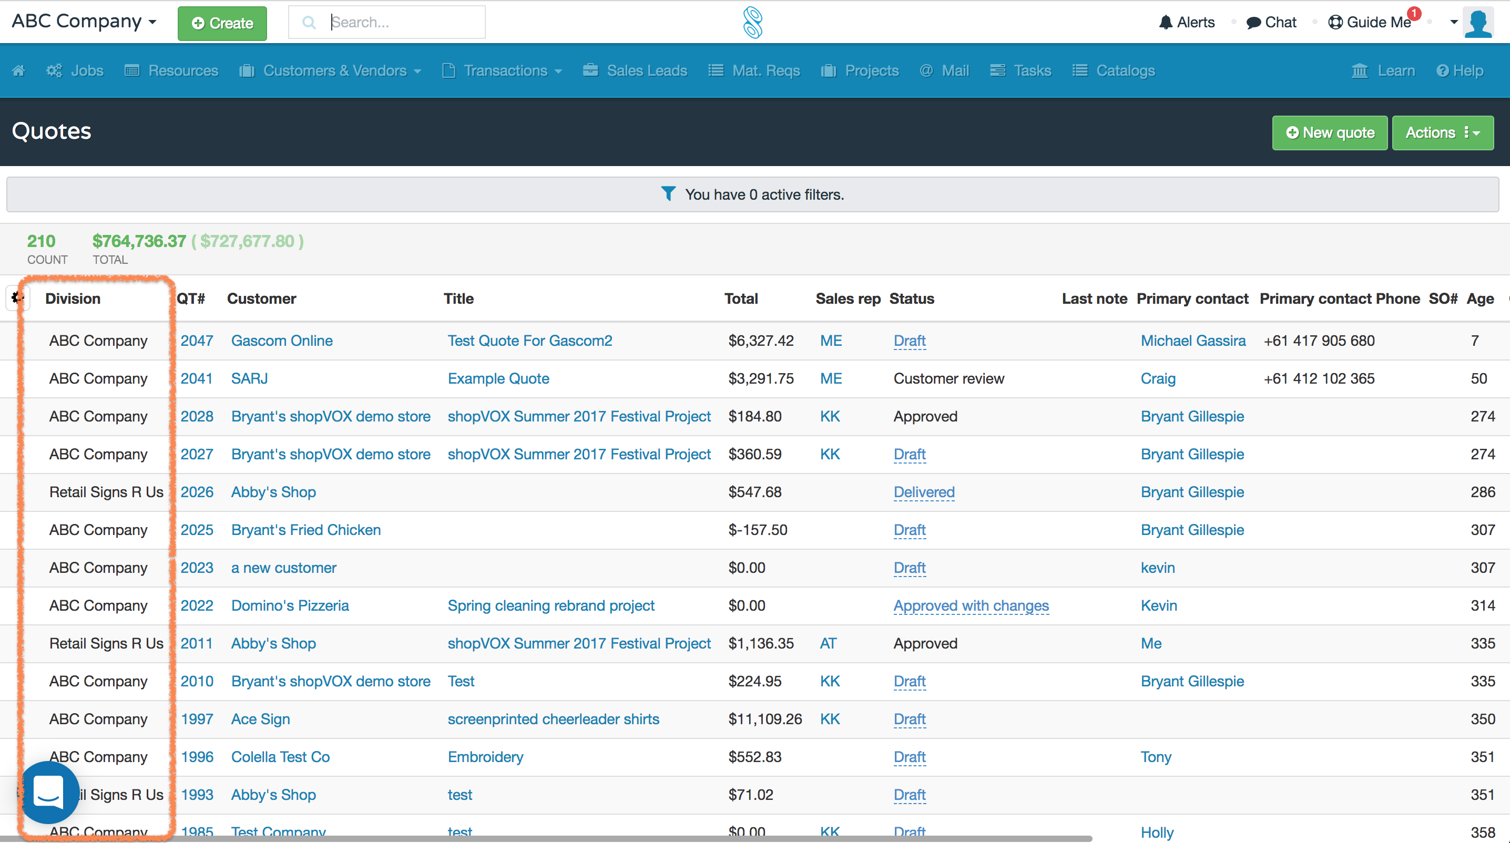Open Mail section
Viewport: 1510px width, 843px height.
(x=944, y=71)
